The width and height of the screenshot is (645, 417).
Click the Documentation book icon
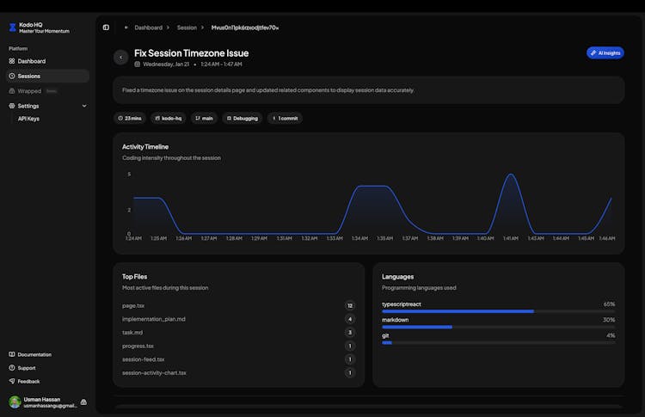click(x=12, y=354)
